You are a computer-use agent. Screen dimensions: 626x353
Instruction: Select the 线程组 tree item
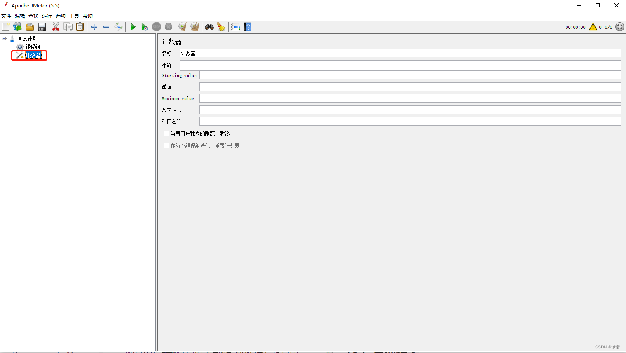click(33, 47)
